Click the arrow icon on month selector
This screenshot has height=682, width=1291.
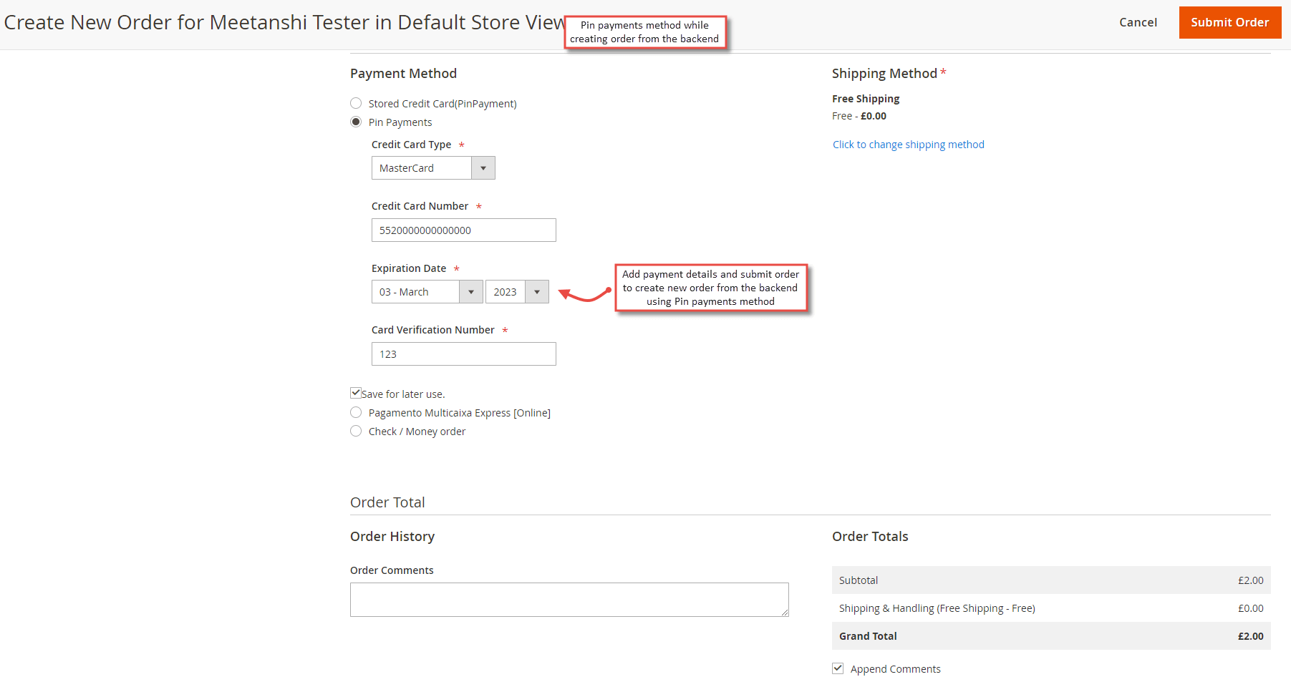coord(470,292)
